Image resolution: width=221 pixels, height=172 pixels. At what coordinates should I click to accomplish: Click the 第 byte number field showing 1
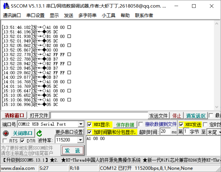(186, 131)
